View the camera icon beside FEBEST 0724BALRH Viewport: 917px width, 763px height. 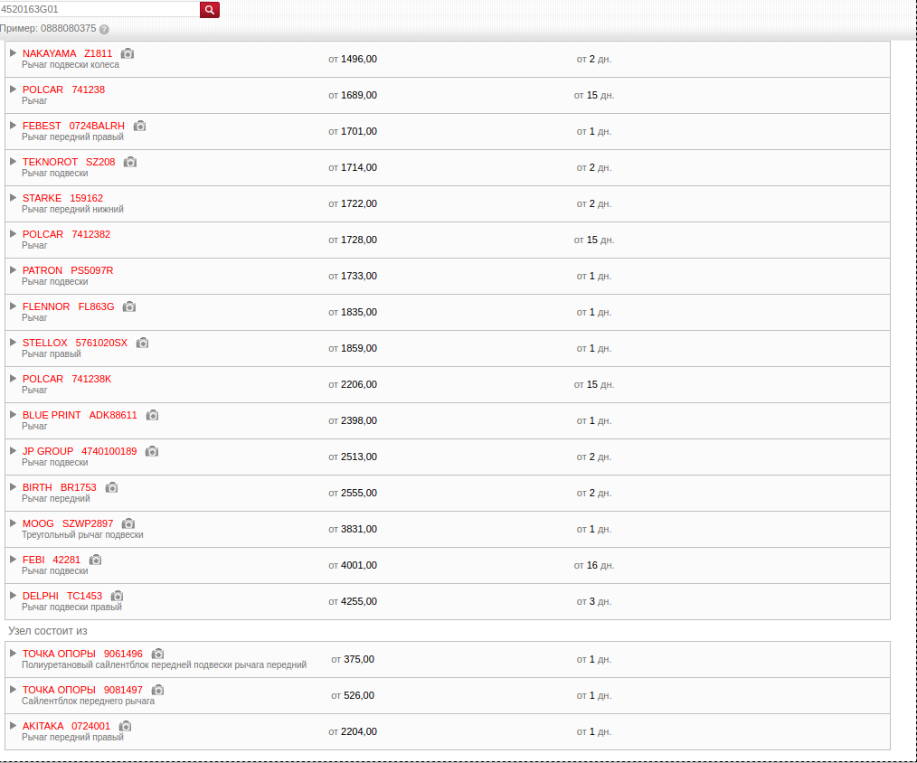click(x=139, y=127)
